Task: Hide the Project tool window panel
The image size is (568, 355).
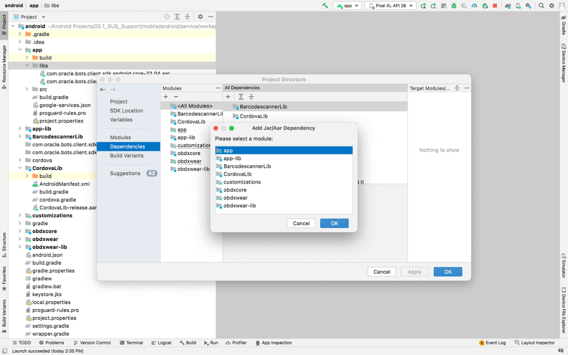Action: (210, 16)
